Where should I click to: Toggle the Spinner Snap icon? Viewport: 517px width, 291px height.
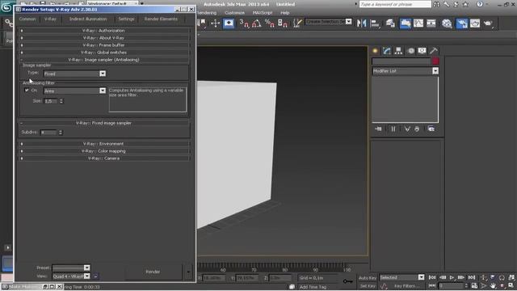pos(282,23)
